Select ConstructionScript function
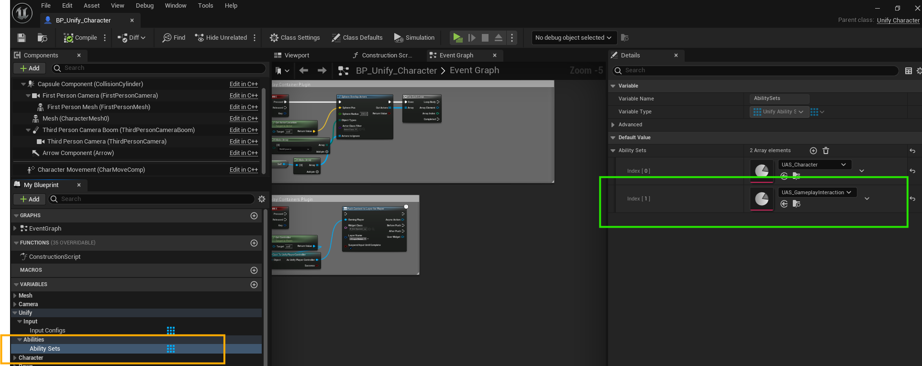922x366 pixels. point(55,257)
